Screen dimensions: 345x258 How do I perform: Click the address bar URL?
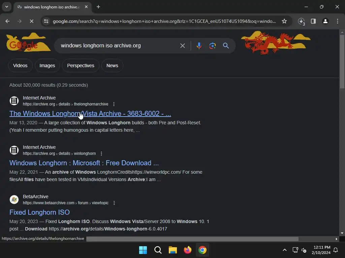click(x=164, y=21)
